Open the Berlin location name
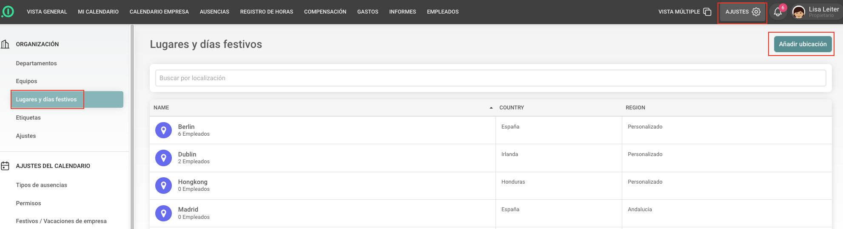The width and height of the screenshot is (843, 229). click(x=186, y=127)
